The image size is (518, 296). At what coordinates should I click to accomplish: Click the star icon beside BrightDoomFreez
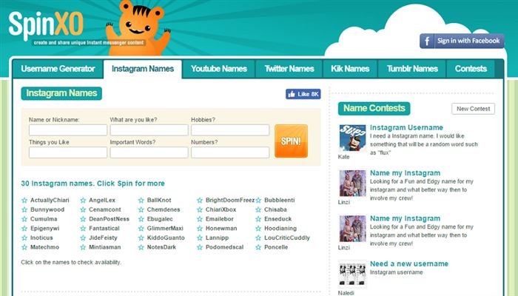click(200, 201)
